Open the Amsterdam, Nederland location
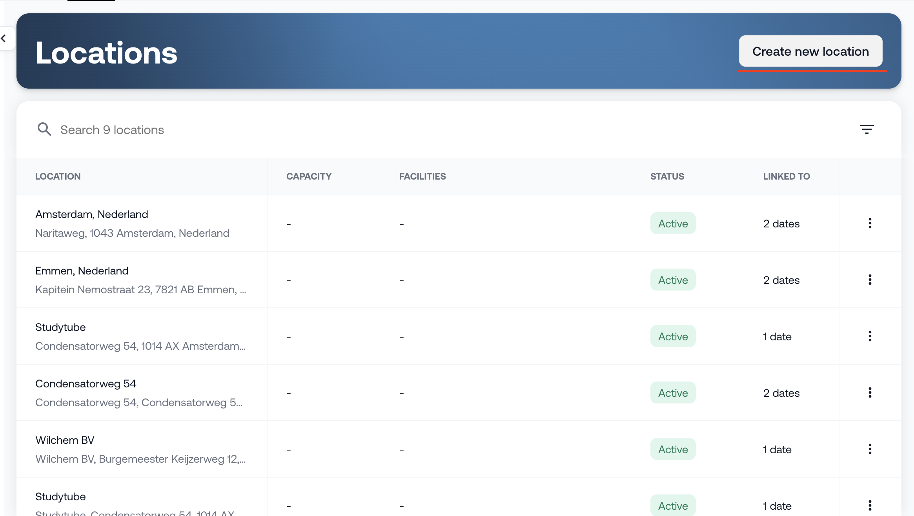The width and height of the screenshot is (914, 516). click(x=92, y=214)
